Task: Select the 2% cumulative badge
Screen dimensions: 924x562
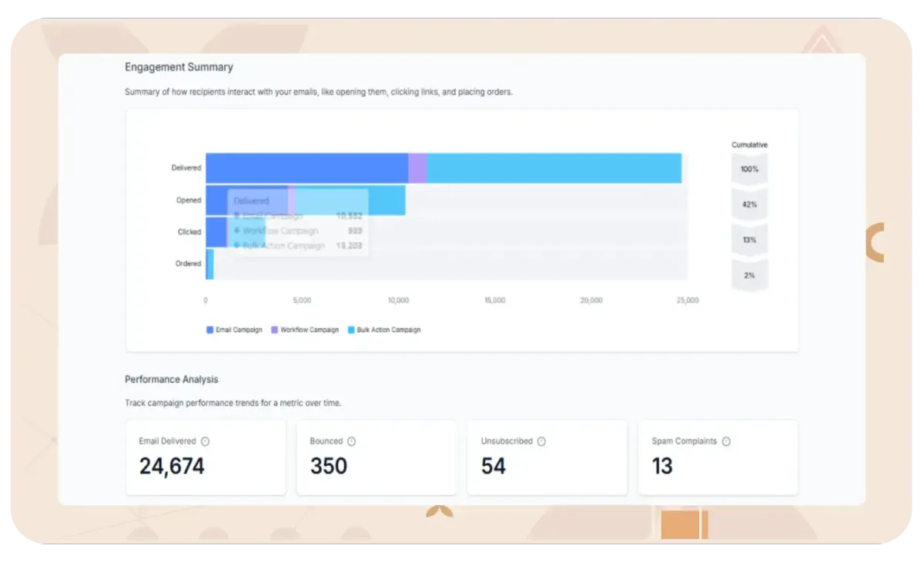Action: click(x=748, y=274)
